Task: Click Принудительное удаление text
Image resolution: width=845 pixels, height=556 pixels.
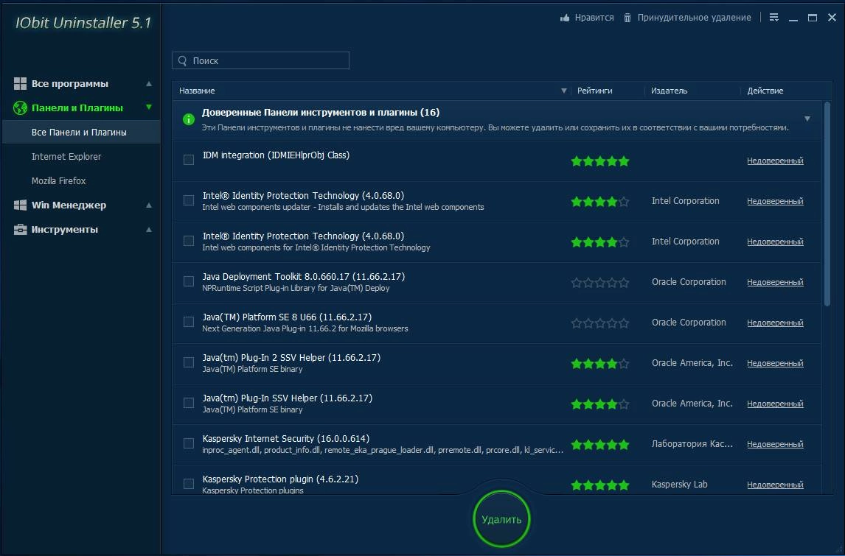Action: coord(694,18)
